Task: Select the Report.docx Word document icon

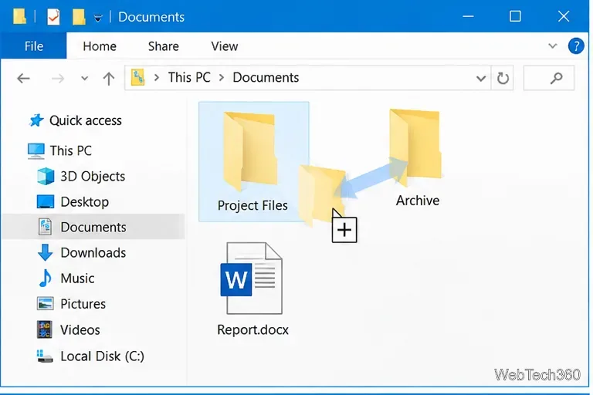Action: tap(251, 279)
